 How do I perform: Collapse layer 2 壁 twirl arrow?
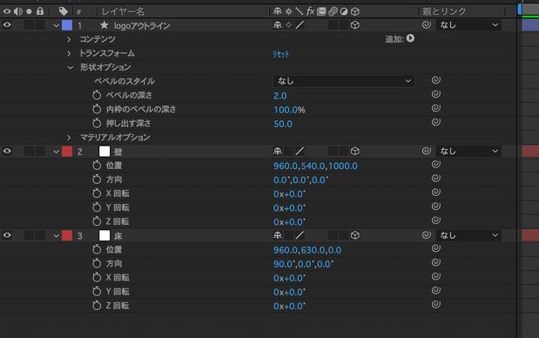click(x=56, y=152)
